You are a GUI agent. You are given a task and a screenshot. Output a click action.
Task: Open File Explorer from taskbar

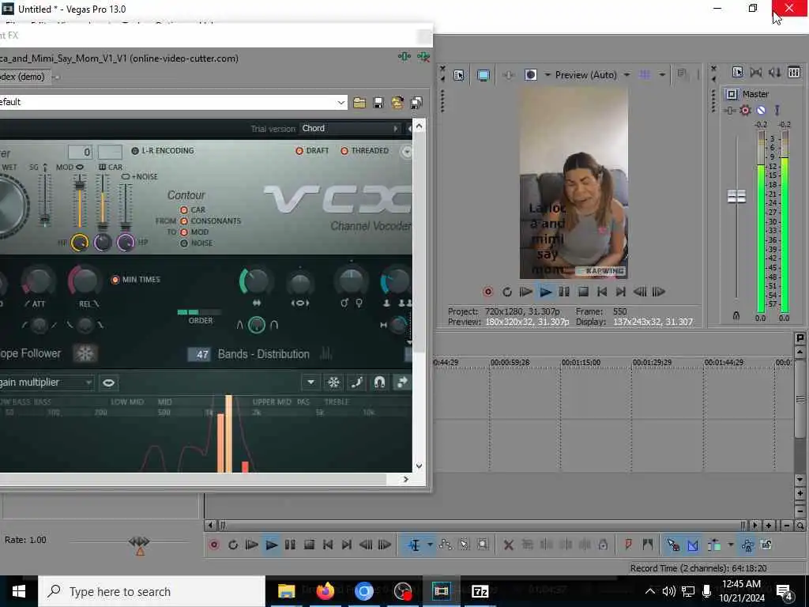point(286,591)
